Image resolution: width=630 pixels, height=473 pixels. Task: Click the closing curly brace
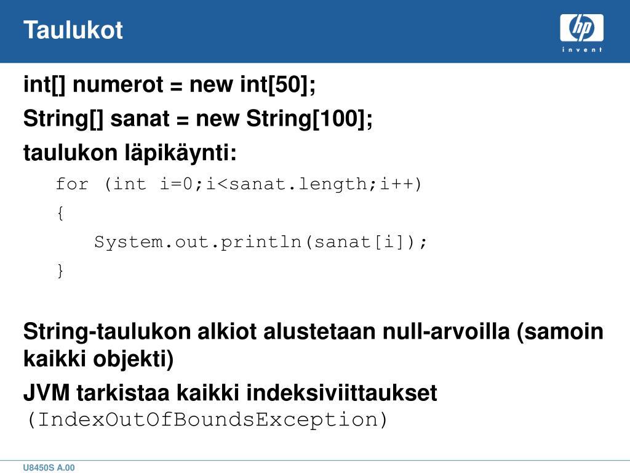60,271
